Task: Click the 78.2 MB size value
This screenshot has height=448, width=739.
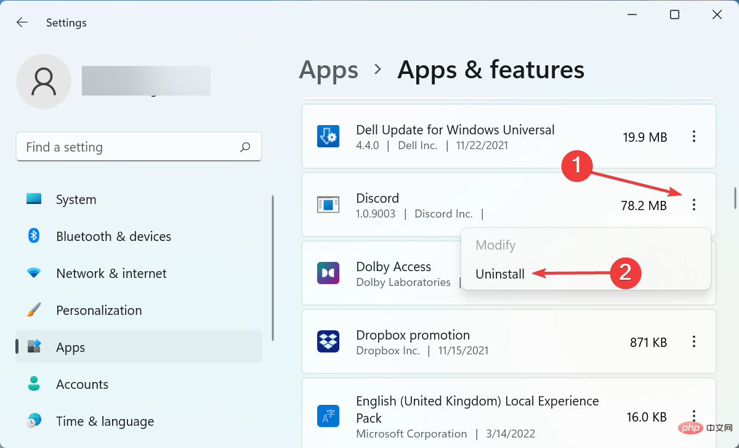Action: (644, 205)
